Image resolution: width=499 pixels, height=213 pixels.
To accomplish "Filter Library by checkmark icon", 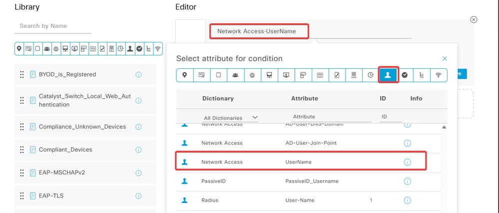I will pos(139,49).
